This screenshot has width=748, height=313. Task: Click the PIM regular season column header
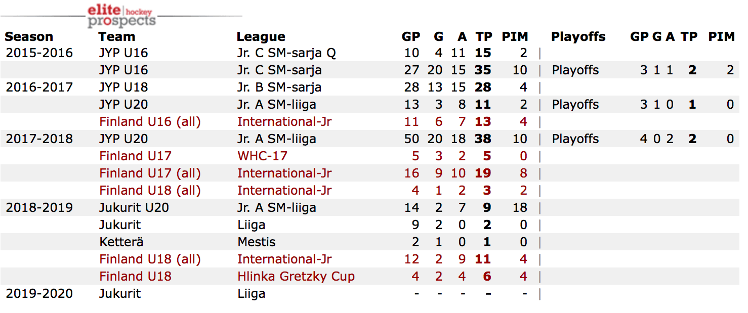pyautogui.click(x=515, y=37)
